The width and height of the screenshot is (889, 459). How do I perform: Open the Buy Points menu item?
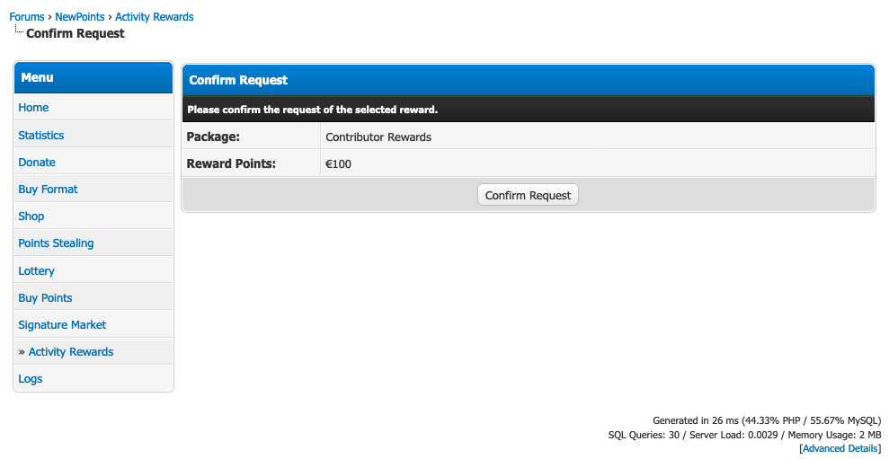click(x=45, y=298)
